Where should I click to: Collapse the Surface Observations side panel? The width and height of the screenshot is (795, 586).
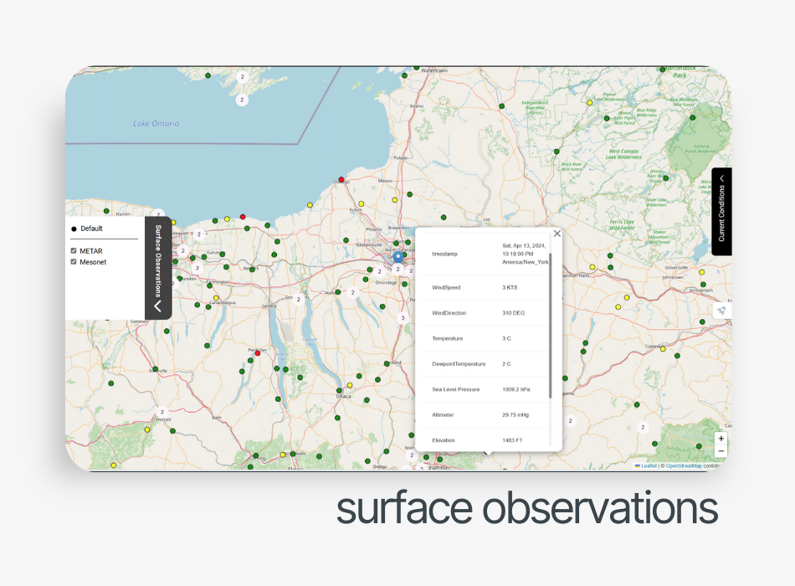(x=158, y=268)
